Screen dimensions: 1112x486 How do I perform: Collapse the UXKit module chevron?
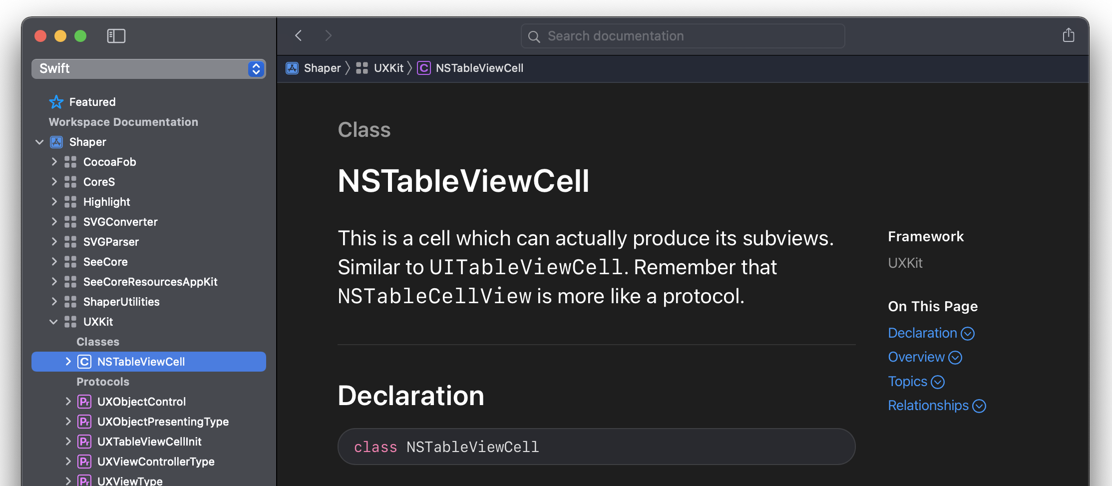[53, 322]
